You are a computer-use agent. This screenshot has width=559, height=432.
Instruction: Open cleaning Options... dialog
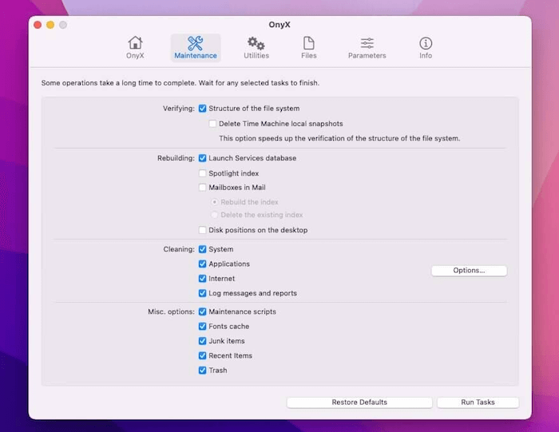pos(469,271)
